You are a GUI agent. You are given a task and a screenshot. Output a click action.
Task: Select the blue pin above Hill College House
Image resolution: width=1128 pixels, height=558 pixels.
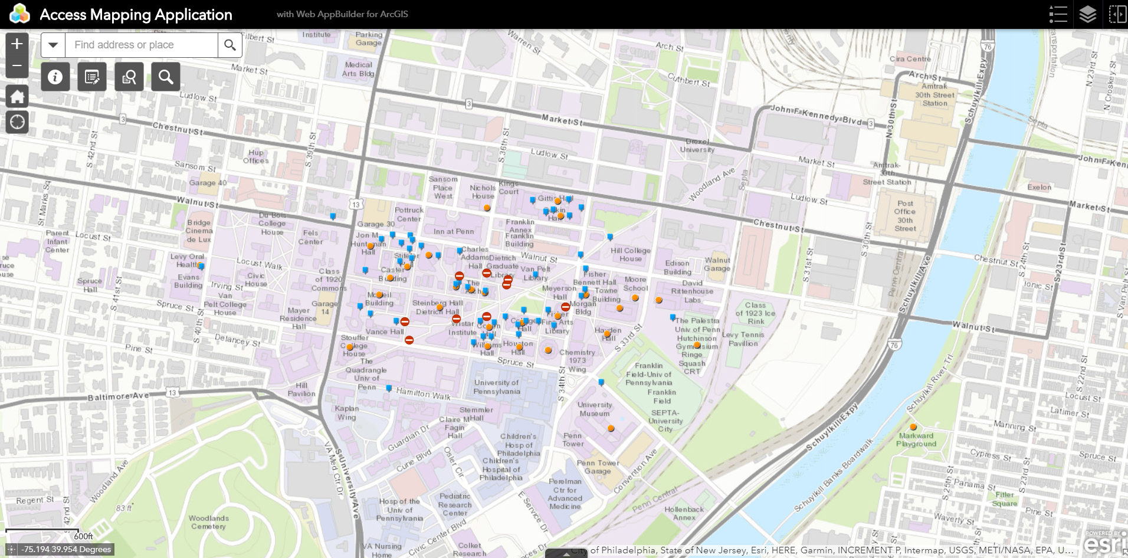click(x=610, y=237)
